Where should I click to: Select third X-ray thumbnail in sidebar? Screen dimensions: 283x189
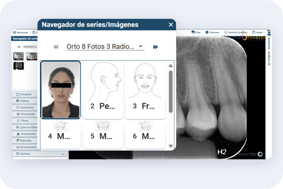(19, 66)
